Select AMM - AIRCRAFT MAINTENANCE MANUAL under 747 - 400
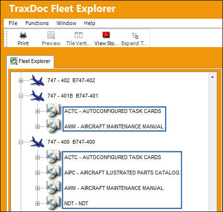The image size is (223, 212). (x=114, y=188)
